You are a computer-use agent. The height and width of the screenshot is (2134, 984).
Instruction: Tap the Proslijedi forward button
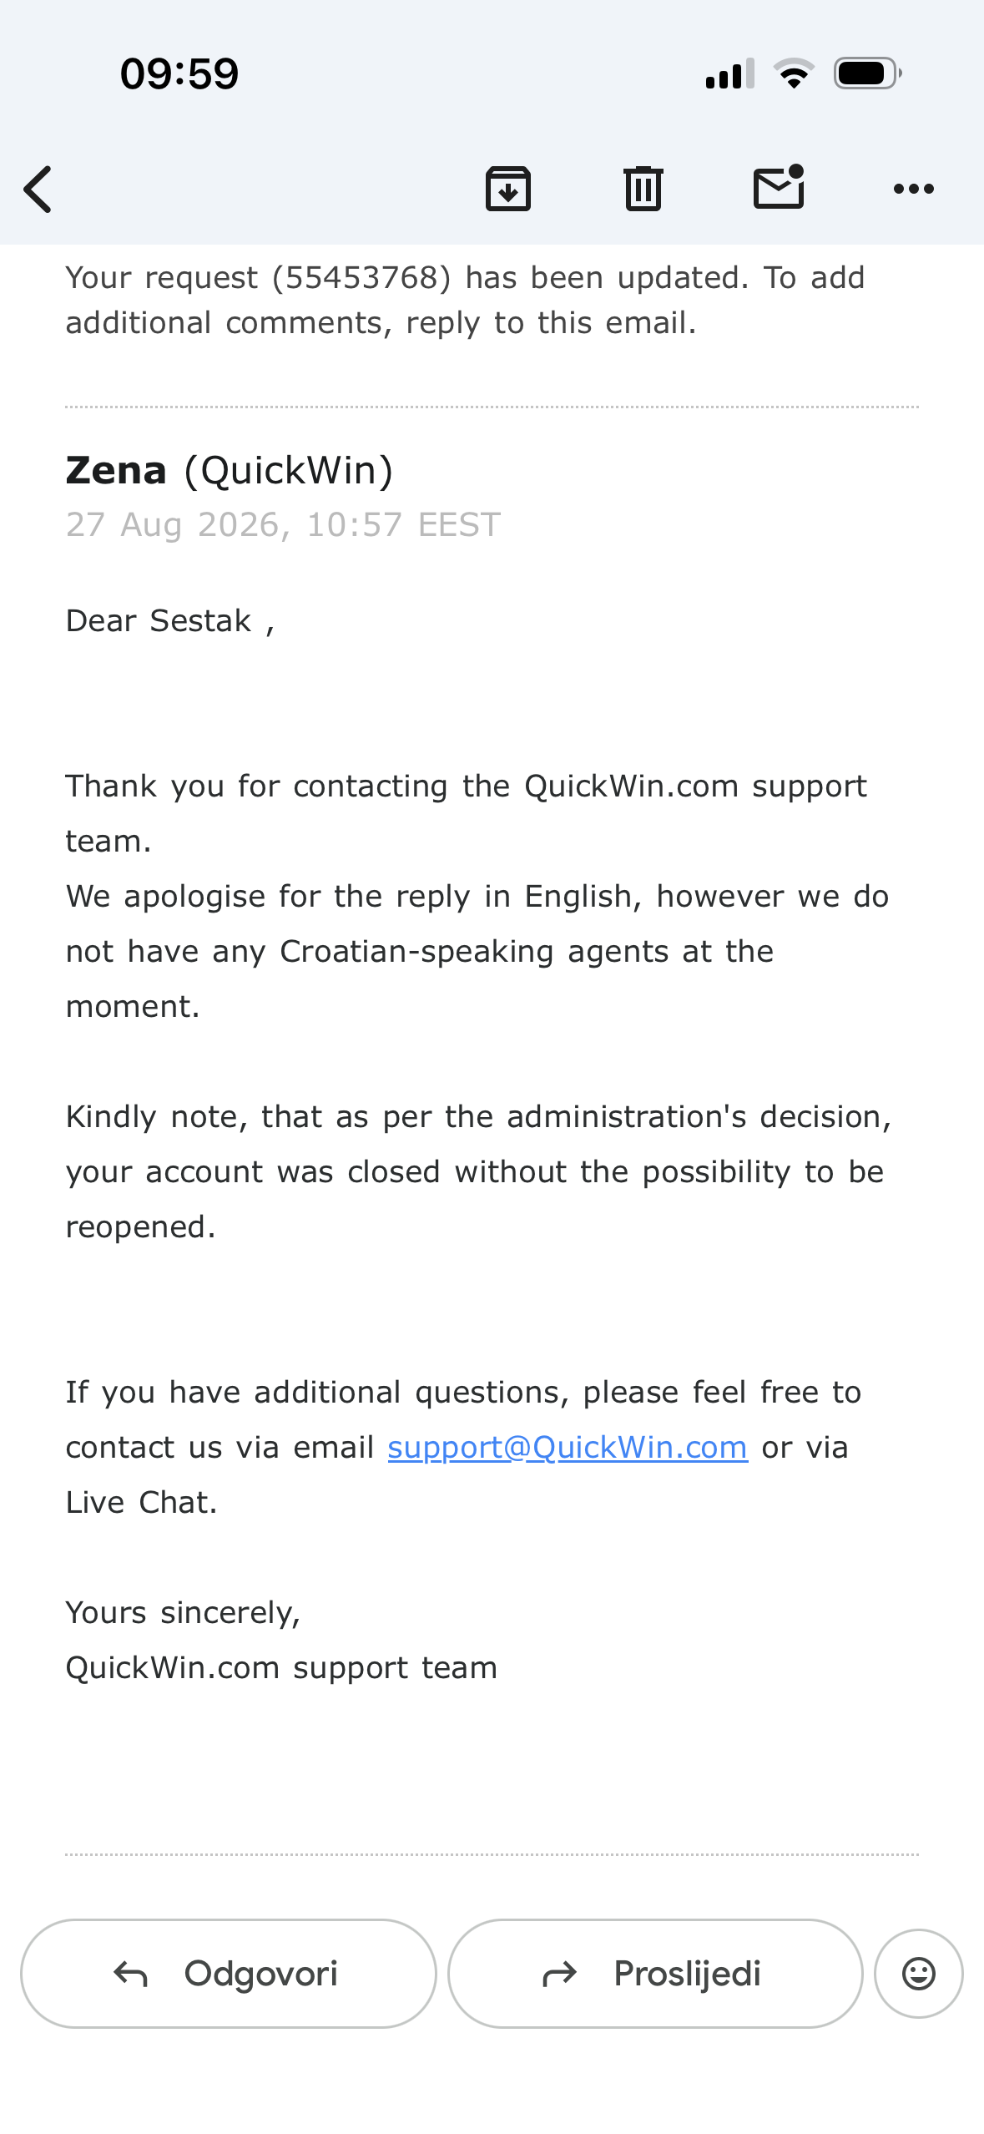pos(655,1974)
